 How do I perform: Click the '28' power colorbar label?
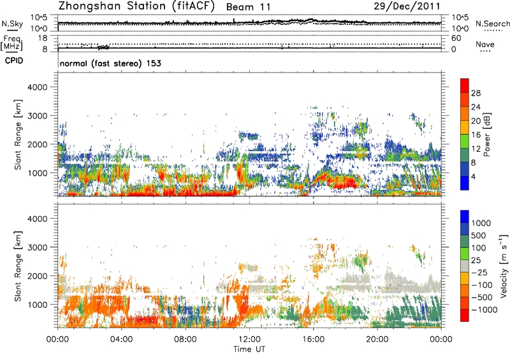[x=476, y=93]
